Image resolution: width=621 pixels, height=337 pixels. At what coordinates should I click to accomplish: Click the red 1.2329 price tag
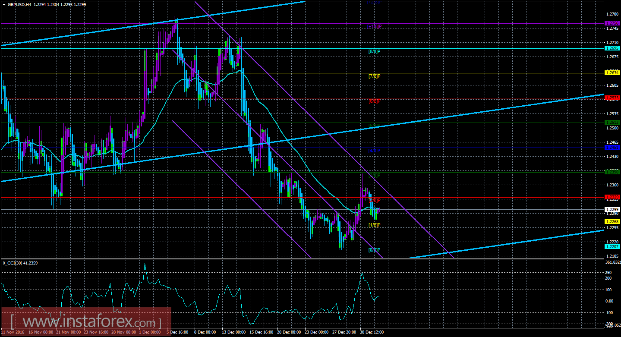coord(612,197)
